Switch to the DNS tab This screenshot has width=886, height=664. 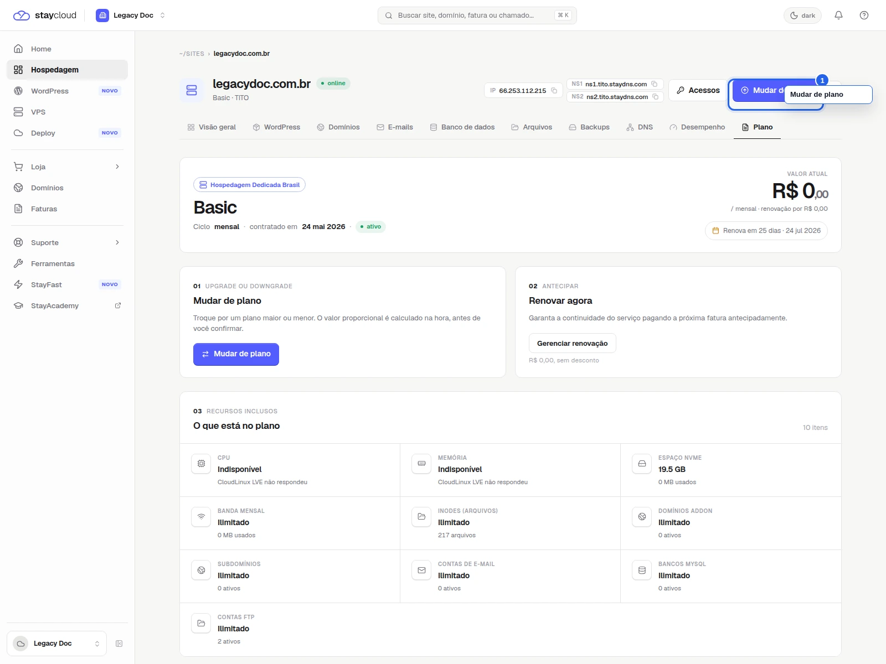pos(640,127)
